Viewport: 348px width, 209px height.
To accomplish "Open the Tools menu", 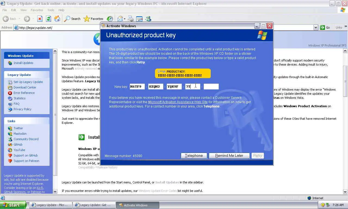I will [x=51, y=10].
